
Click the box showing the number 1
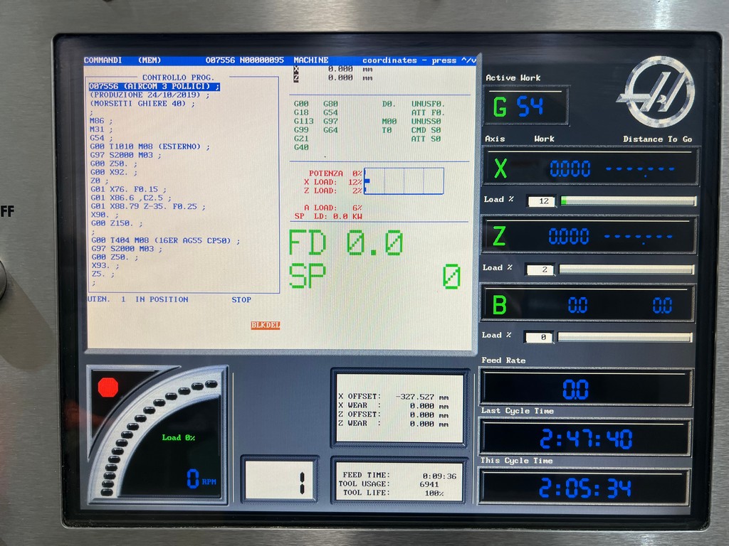[280, 480]
